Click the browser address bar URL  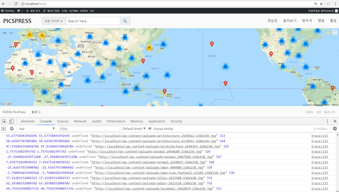point(36,4)
